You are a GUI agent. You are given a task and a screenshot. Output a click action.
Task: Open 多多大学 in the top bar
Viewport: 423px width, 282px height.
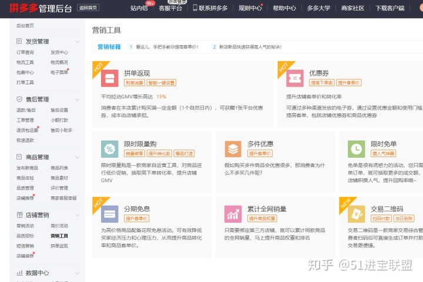[x=318, y=8]
